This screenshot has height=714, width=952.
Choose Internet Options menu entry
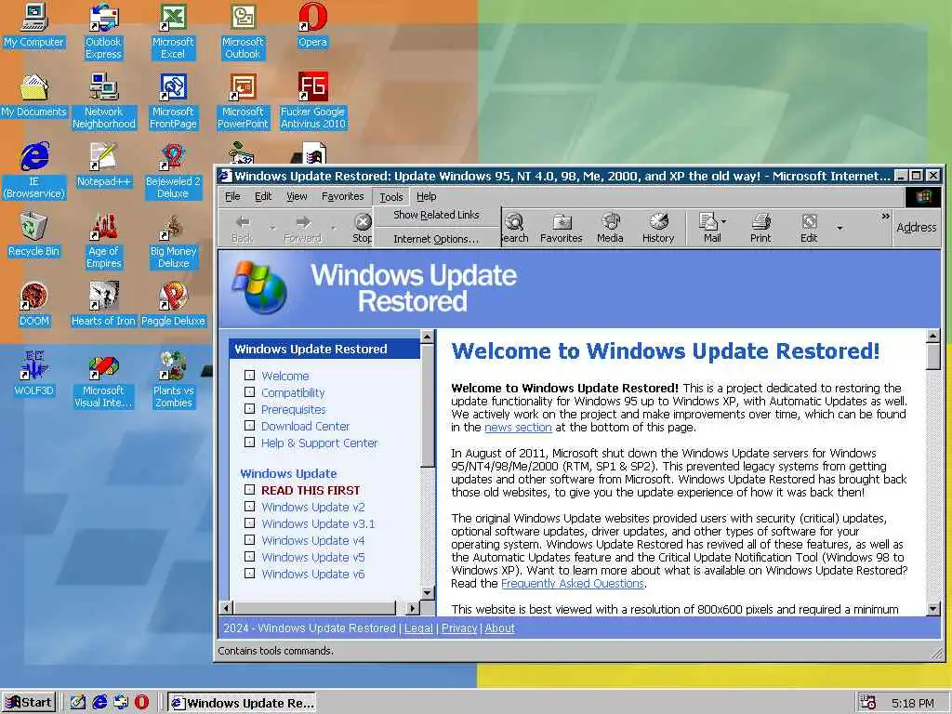437,239
